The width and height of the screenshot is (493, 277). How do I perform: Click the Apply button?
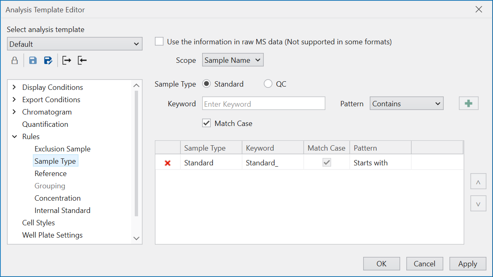(468, 264)
